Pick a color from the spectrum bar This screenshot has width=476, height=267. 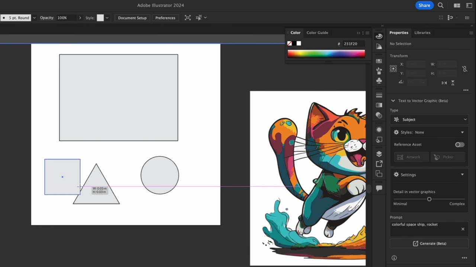(326, 54)
